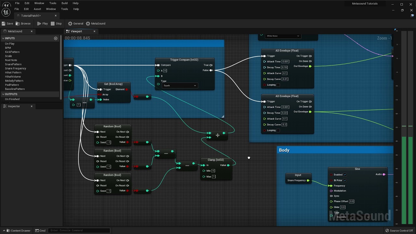Image resolution: width=416 pixels, height=234 pixels.
Task: Open the Source Control Off status menu
Action: pos(399,231)
